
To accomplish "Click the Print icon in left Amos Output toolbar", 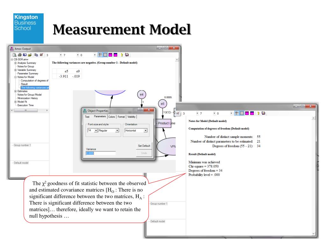I will tap(19, 55).
